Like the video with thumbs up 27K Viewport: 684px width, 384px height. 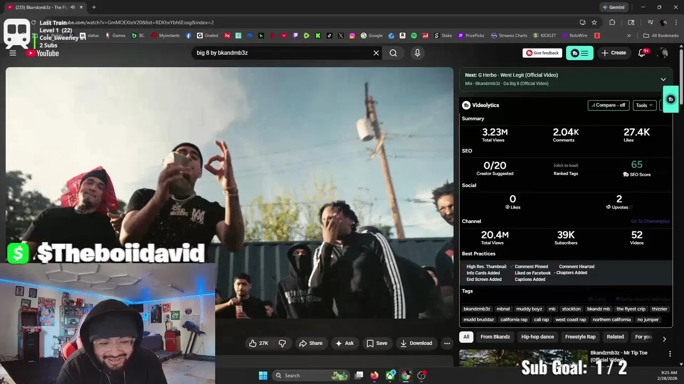point(259,343)
